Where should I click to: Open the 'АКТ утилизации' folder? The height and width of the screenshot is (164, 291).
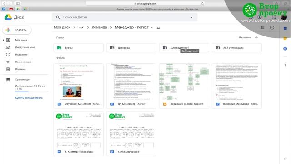pos(237,48)
